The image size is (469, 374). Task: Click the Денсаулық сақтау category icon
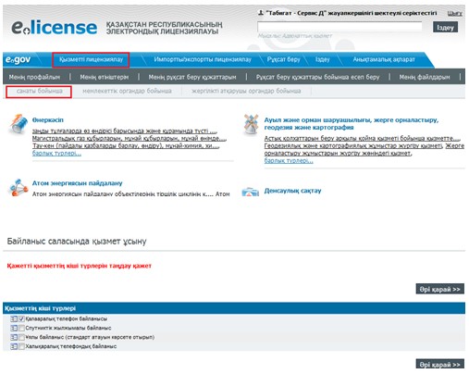251,192
